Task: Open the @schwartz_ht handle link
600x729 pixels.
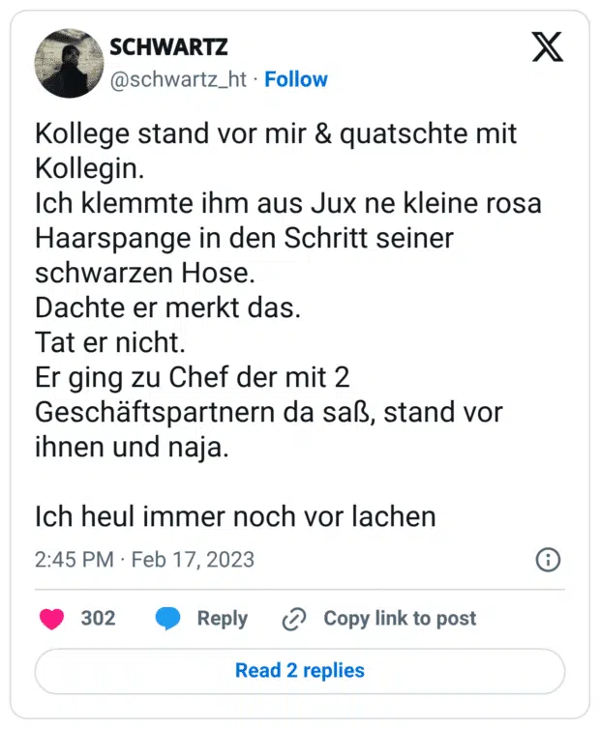Action: click(178, 79)
